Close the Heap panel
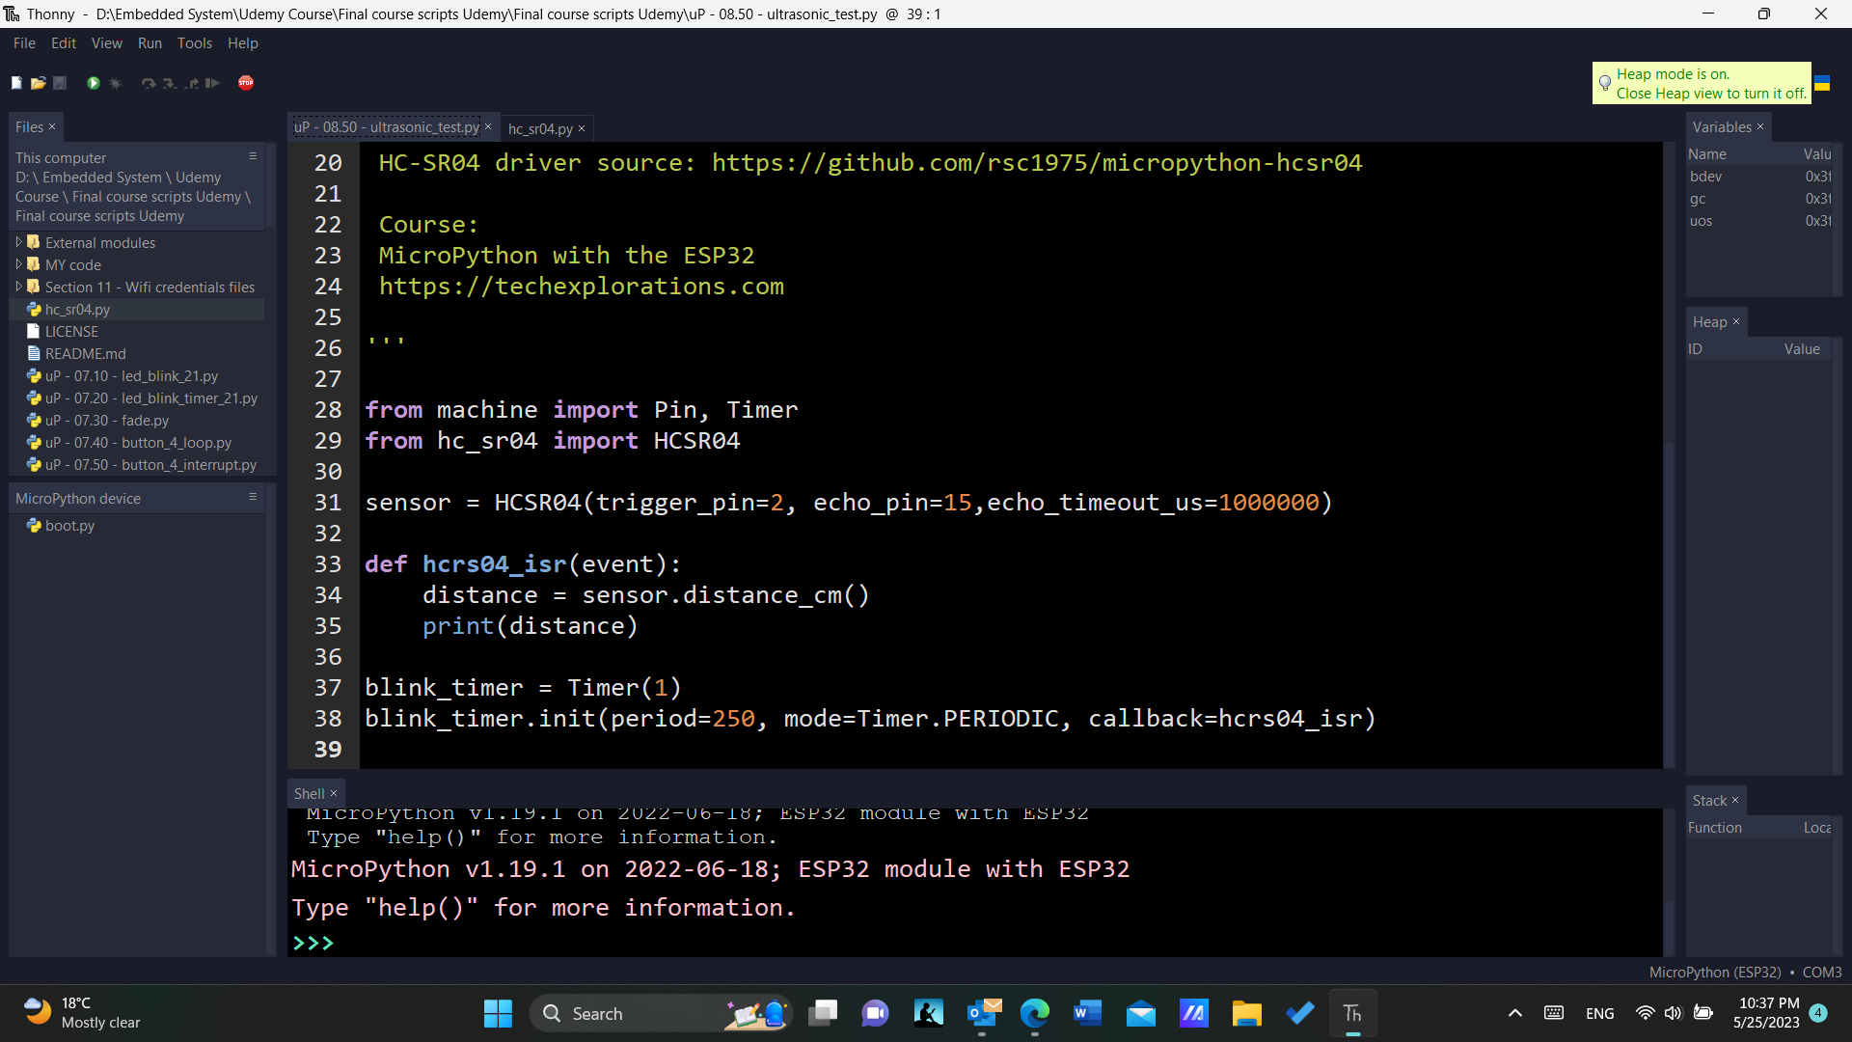 point(1735,321)
